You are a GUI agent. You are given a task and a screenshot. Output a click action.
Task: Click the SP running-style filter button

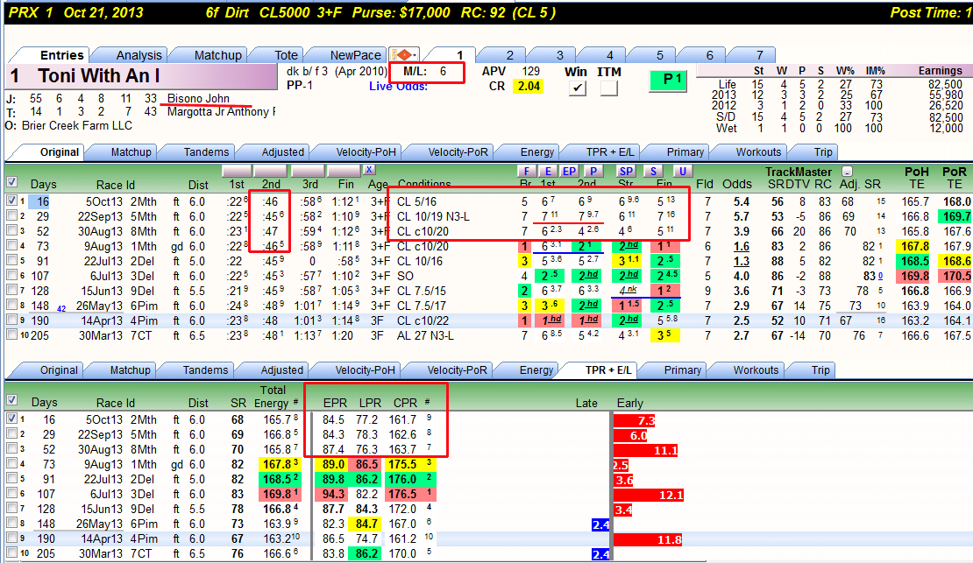(x=626, y=171)
